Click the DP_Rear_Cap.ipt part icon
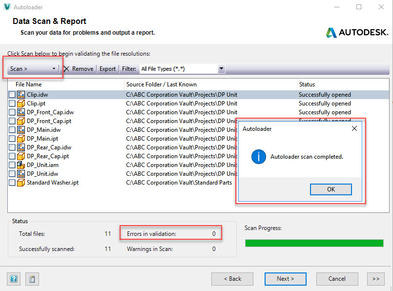 coord(21,156)
